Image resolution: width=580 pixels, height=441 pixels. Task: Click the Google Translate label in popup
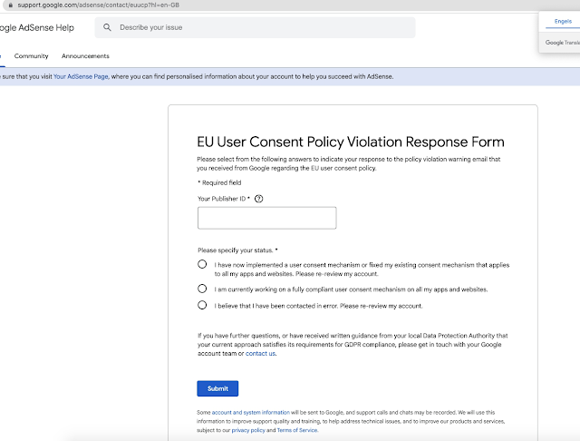(x=562, y=43)
